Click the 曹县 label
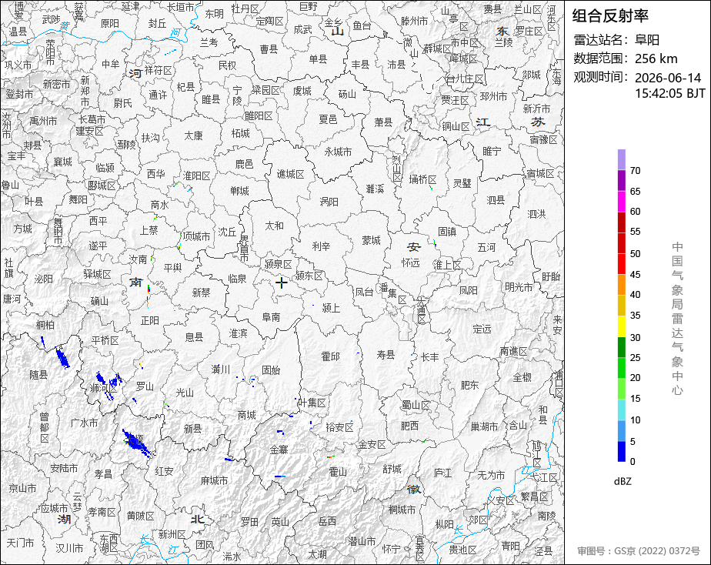The height and width of the screenshot is (565, 711). point(269,48)
